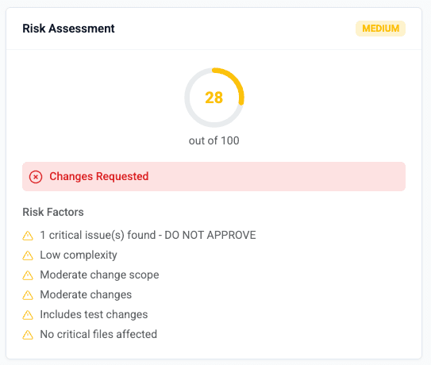Select the 'Moderate changes' risk factor text
This screenshot has width=431, height=365.
tap(86, 294)
